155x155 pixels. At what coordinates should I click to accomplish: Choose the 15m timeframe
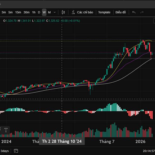(x=18, y=12)
